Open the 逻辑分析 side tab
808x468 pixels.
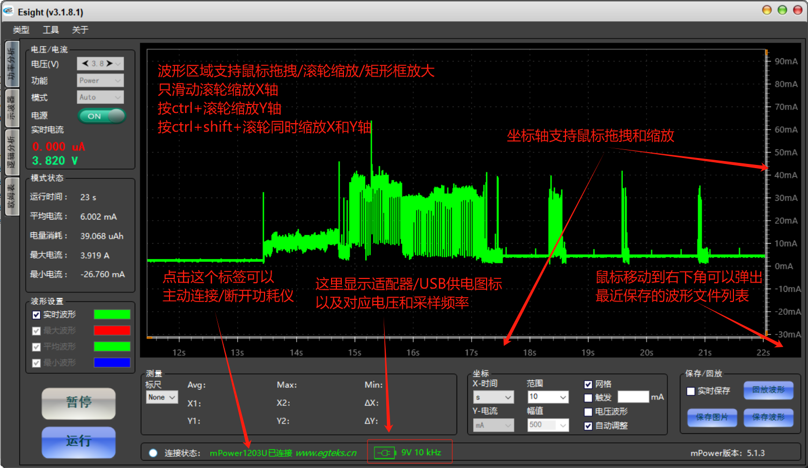tap(11, 152)
